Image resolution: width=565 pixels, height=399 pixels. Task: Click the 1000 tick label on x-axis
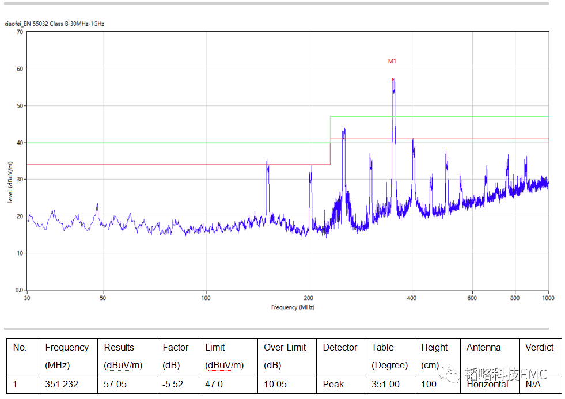pos(548,298)
